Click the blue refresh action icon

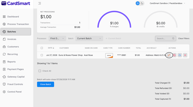coord(180,55)
